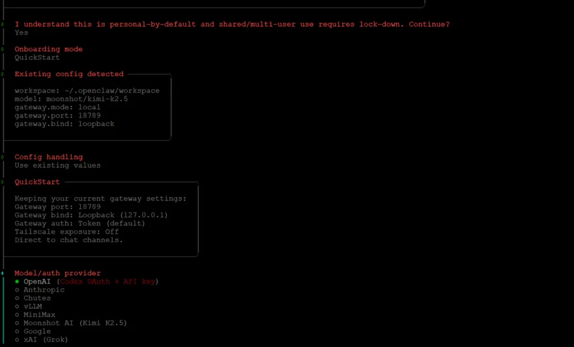Screen dimensions: 574x347
Task: Click the 'QuickStart' box title
Action: [37, 182]
